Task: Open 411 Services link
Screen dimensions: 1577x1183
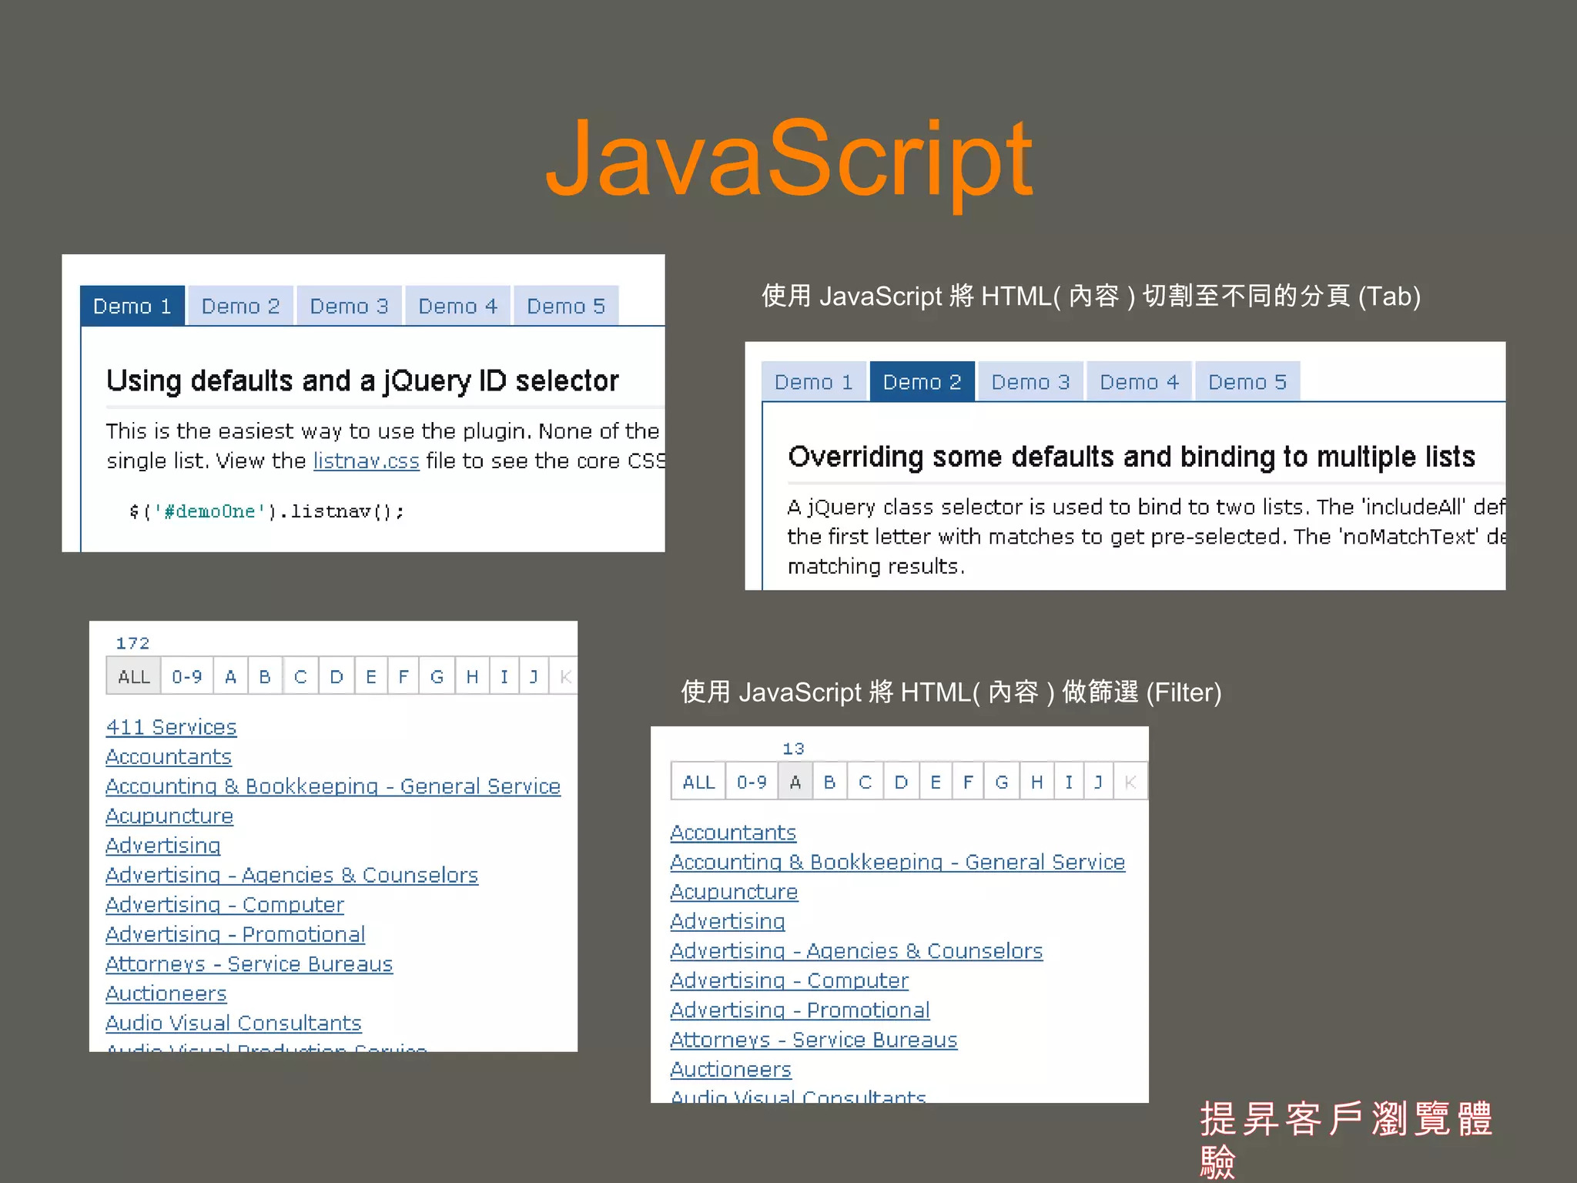Action: pyautogui.click(x=171, y=727)
